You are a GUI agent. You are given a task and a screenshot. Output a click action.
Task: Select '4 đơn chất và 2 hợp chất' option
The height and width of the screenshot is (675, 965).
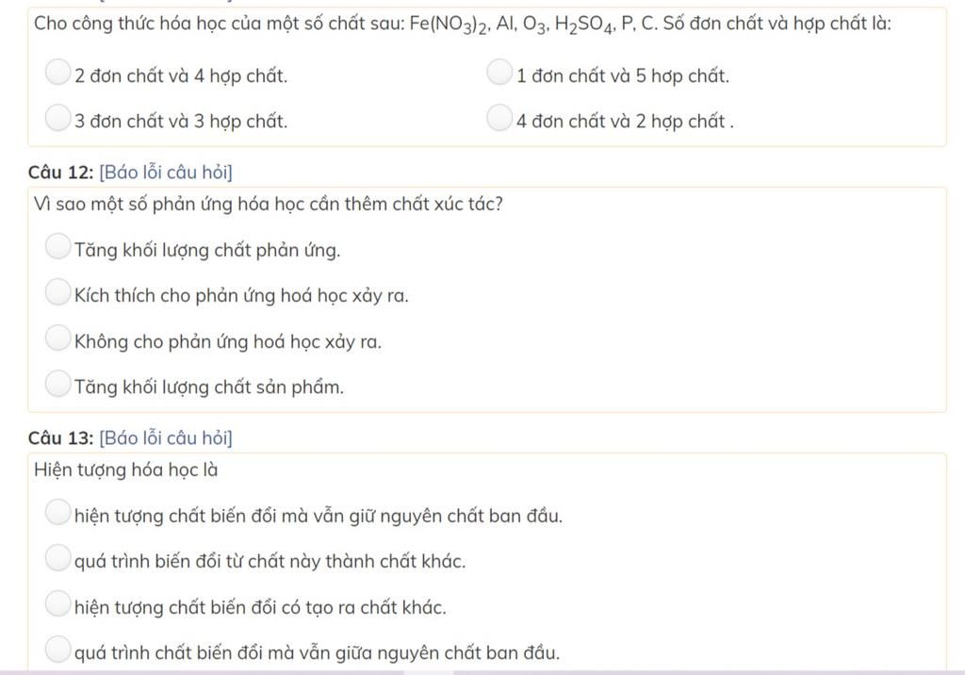500,119
